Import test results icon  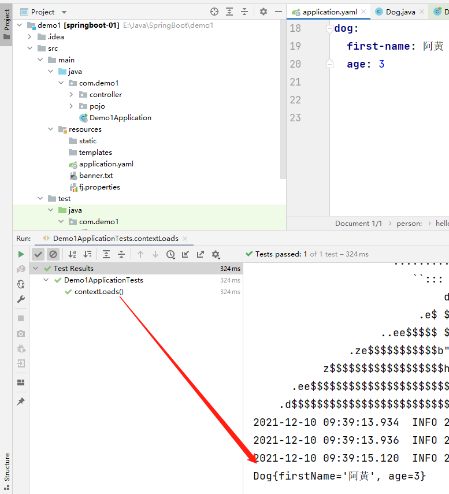click(x=185, y=254)
